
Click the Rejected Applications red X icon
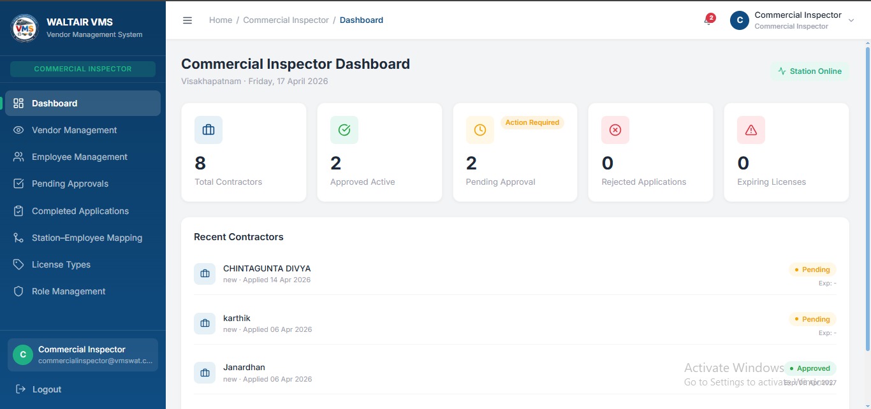[x=615, y=130]
